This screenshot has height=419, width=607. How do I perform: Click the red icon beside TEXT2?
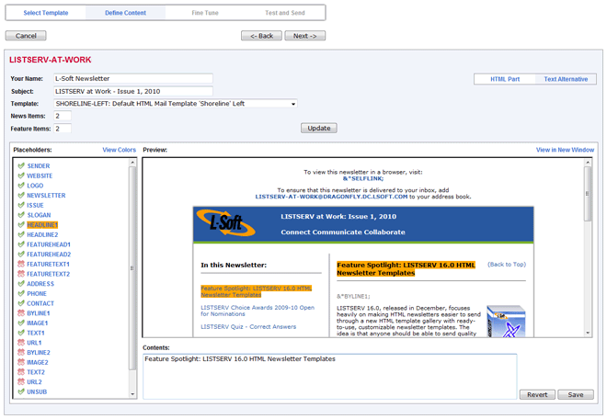coord(21,372)
